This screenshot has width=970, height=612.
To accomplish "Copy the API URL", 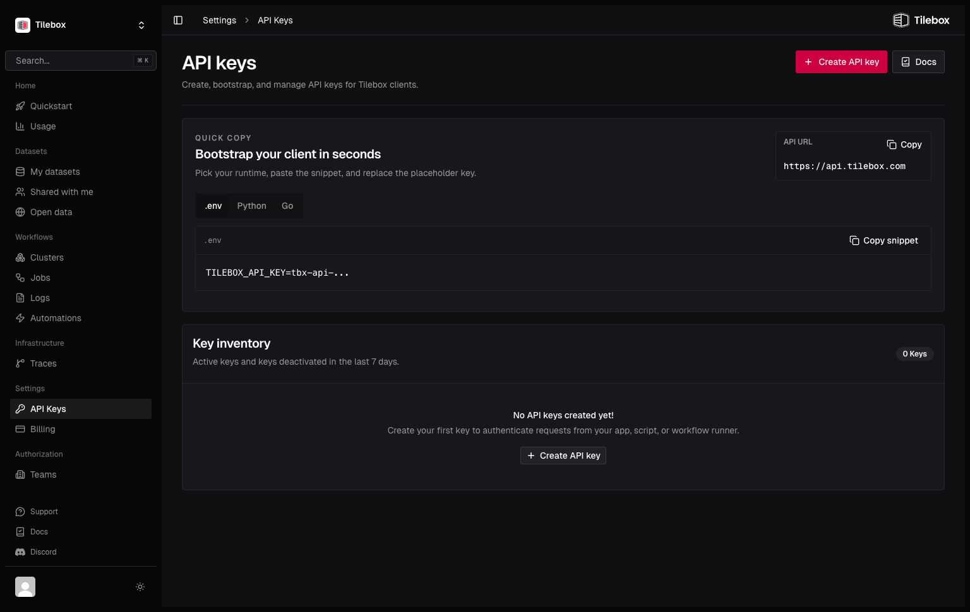I will [904, 144].
